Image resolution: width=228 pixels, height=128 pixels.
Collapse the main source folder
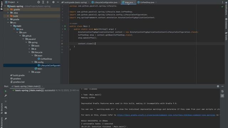point(11,26)
